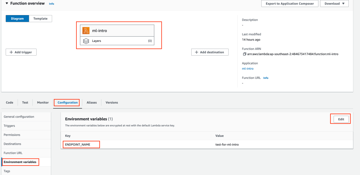Select Permissions in the configuration sidebar
The image size is (360, 175).
point(12,135)
